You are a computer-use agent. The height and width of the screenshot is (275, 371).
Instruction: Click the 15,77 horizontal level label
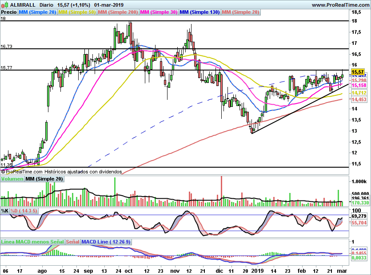(x=6, y=68)
